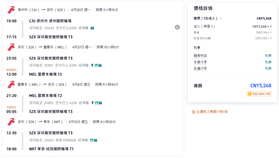The width and height of the screenshot is (279, 158).
Task: Click the Trip Coins coin icon
Action: click(249, 94)
